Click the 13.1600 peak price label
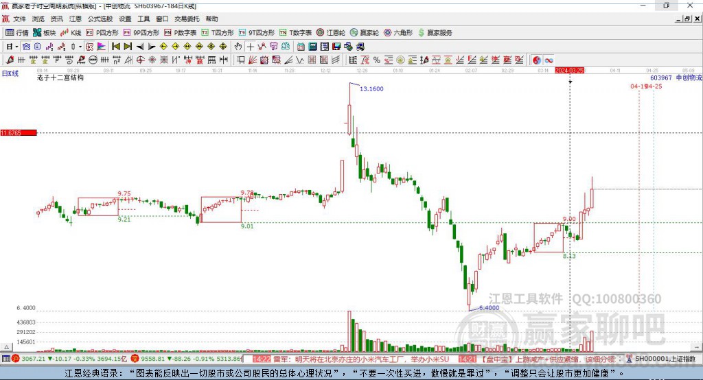 pos(371,88)
